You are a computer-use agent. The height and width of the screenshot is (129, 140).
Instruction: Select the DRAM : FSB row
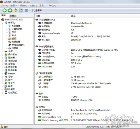click(57, 67)
